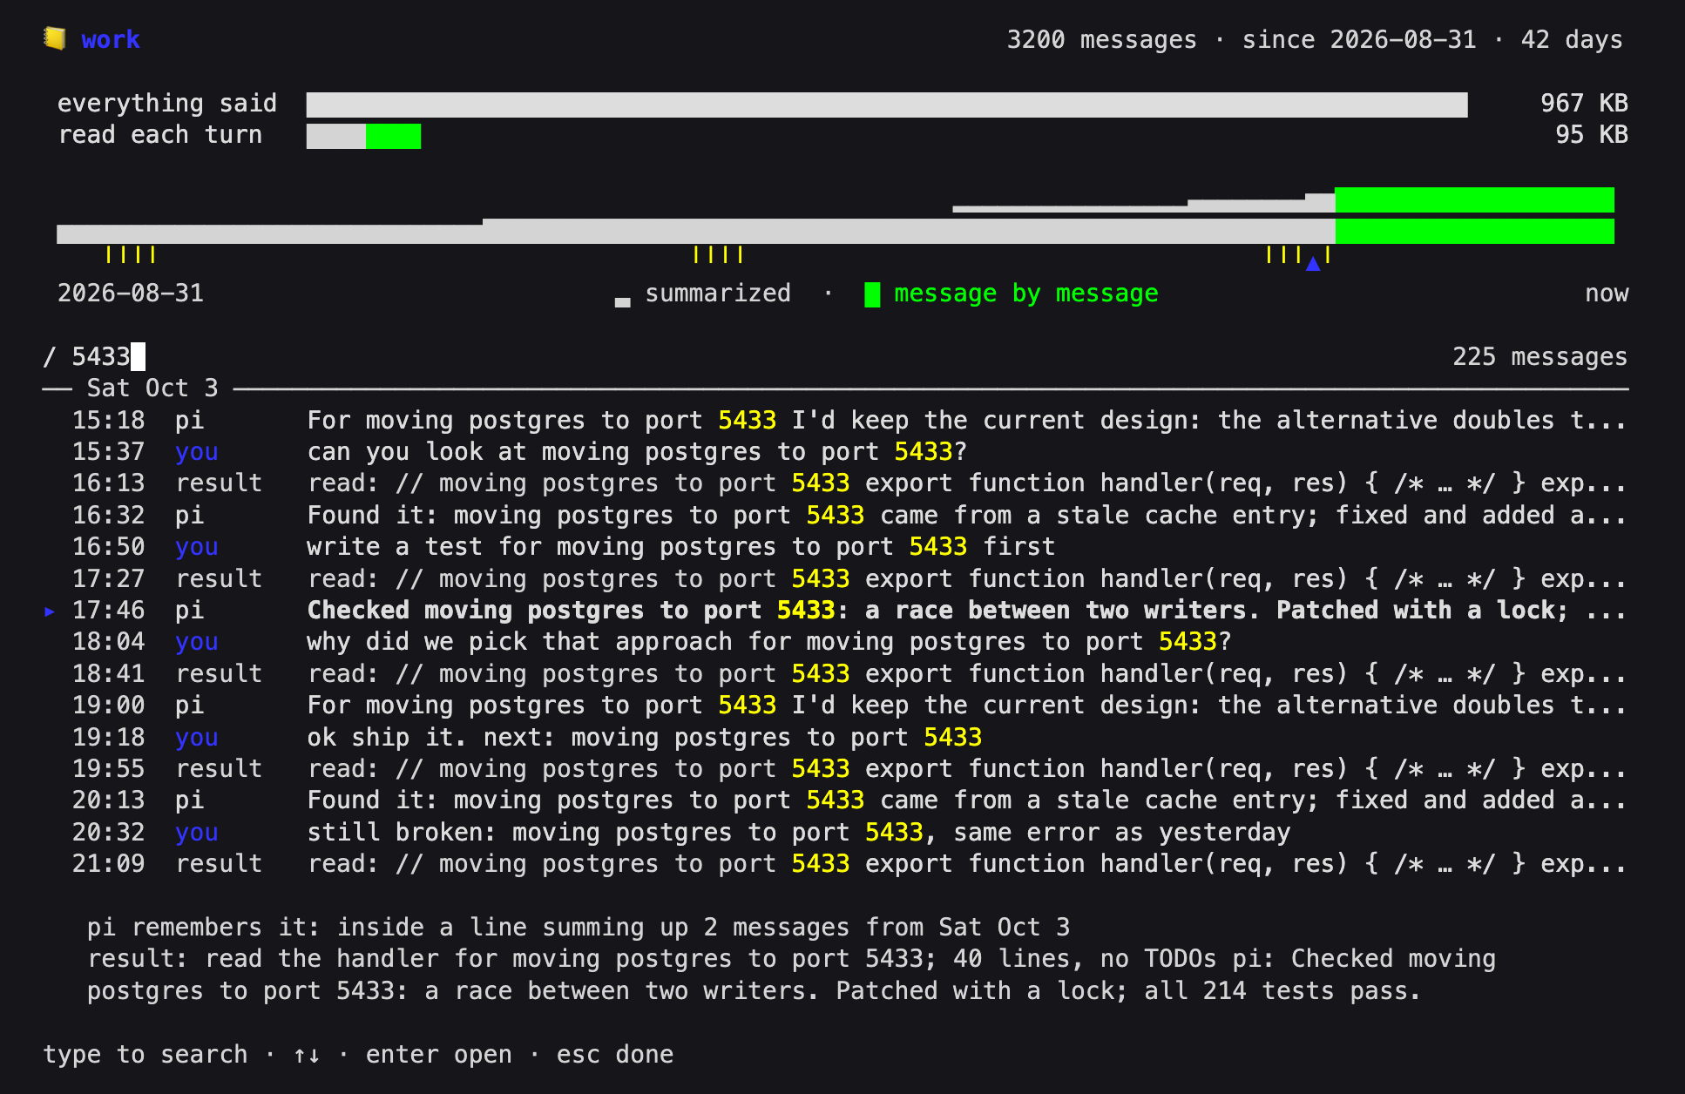
Task: Click the everything said gray bar
Action: pos(887,105)
